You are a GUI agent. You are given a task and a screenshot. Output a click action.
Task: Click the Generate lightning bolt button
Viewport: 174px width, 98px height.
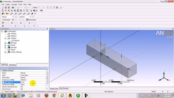pyautogui.click(x=6, y=20)
